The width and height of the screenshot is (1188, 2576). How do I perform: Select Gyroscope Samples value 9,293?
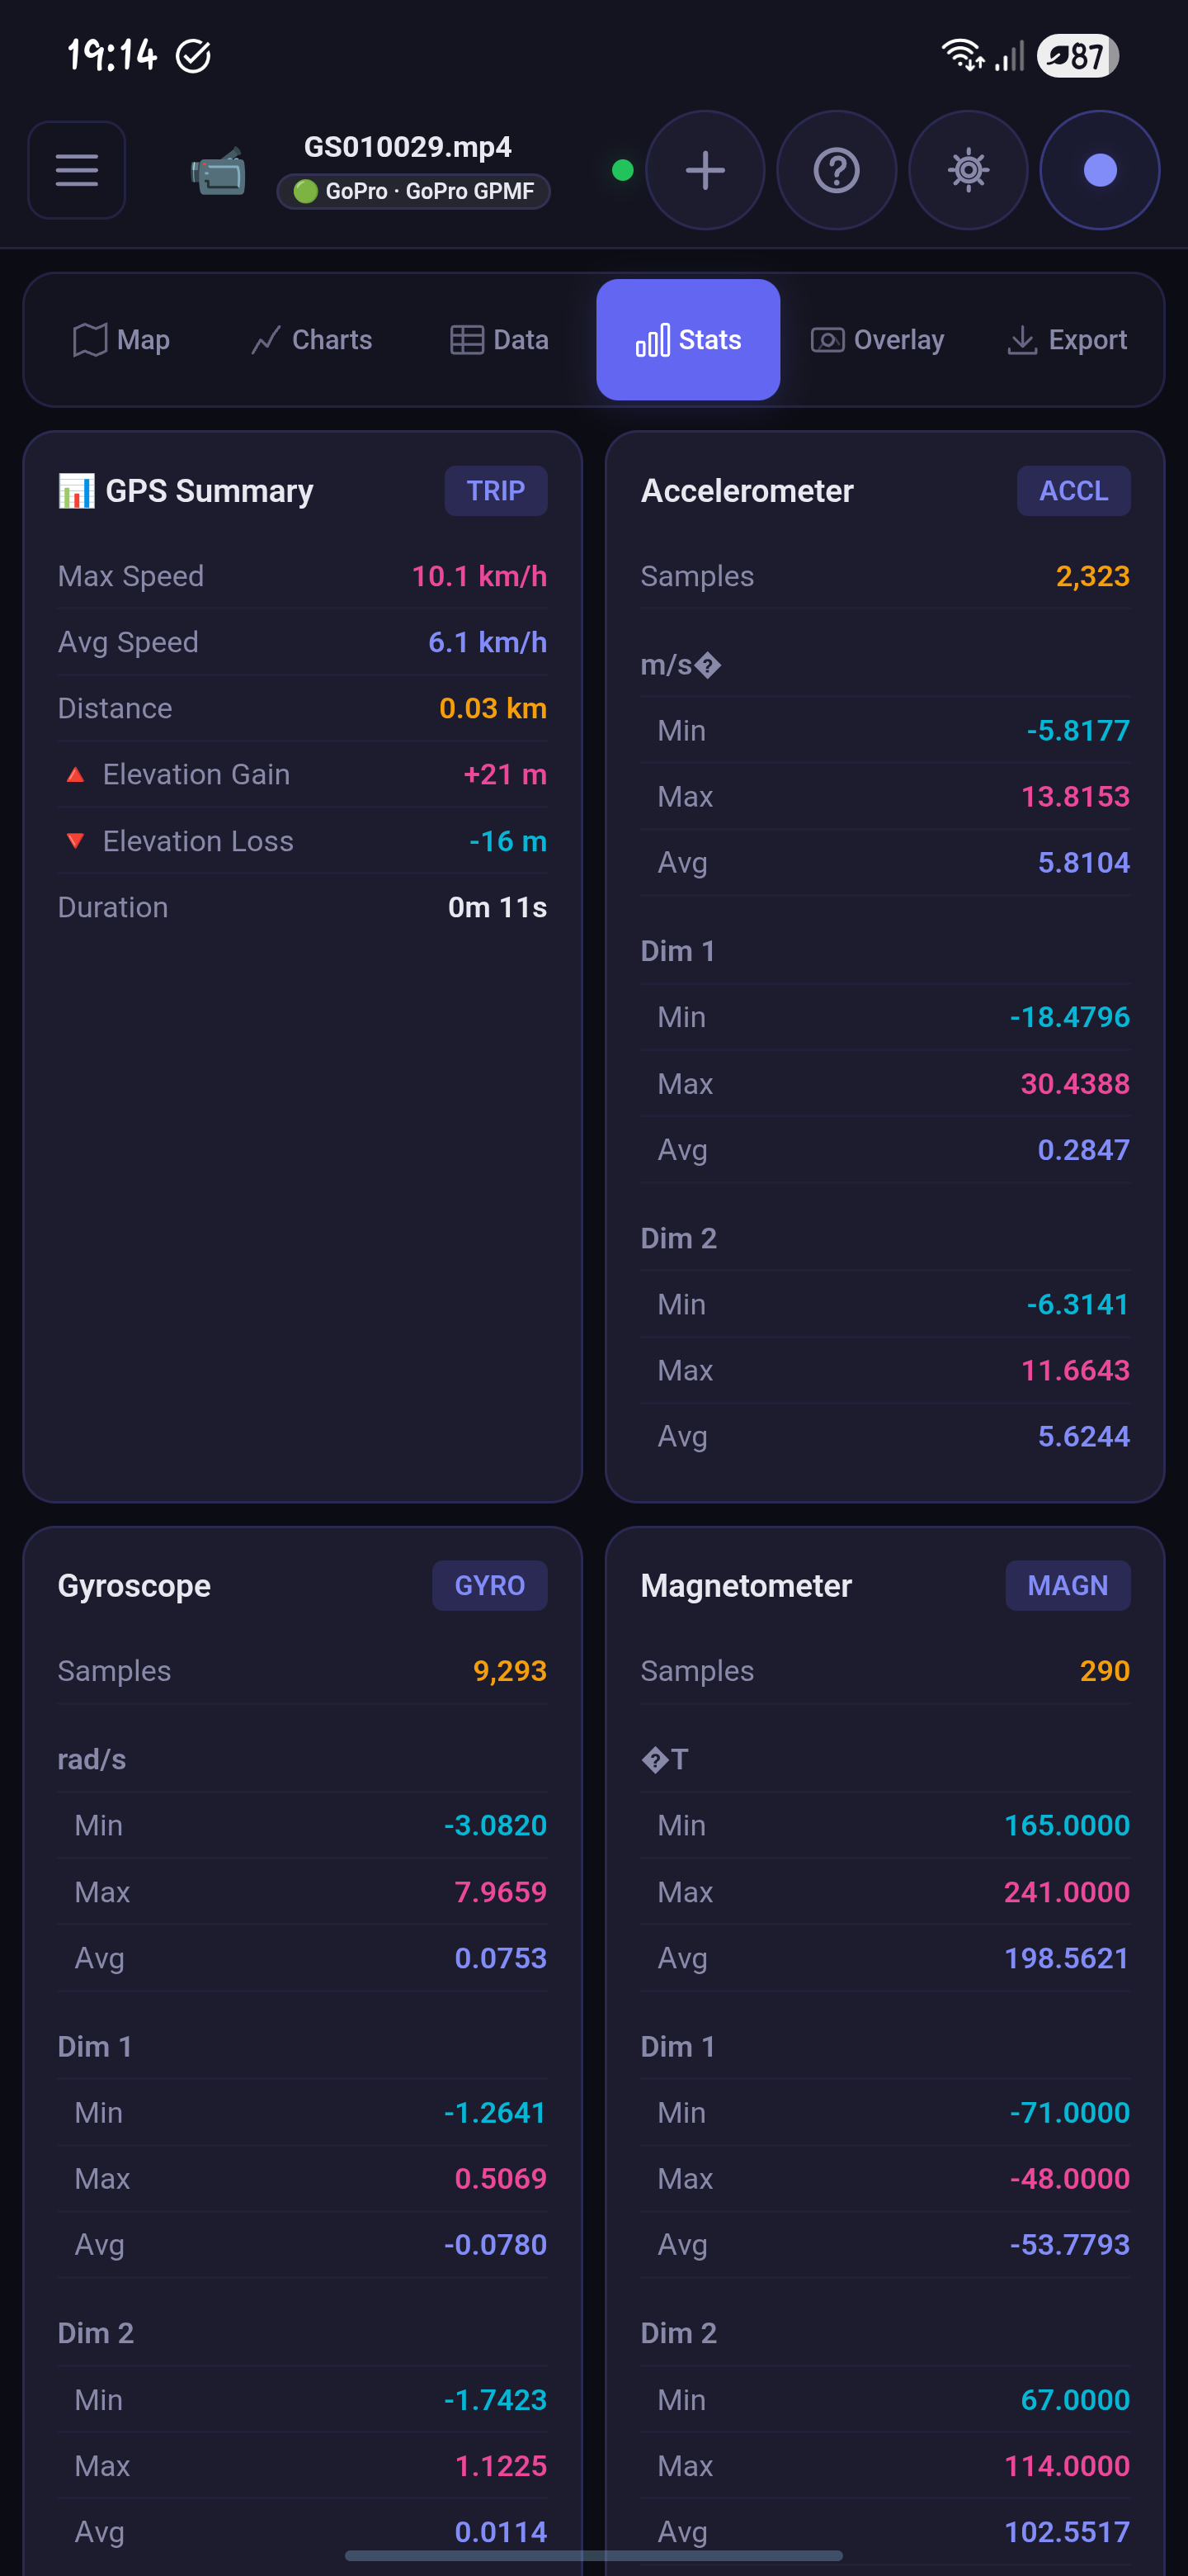point(511,1670)
